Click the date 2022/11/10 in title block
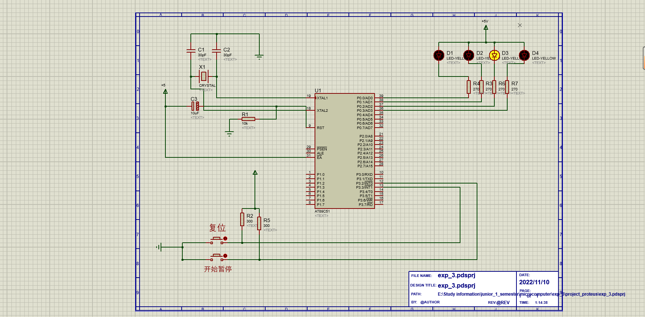Image resolution: width=645 pixels, height=317 pixels. (x=534, y=282)
